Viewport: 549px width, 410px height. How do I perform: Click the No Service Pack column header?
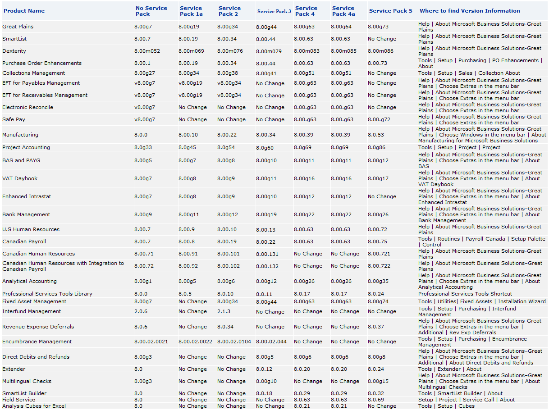point(151,11)
